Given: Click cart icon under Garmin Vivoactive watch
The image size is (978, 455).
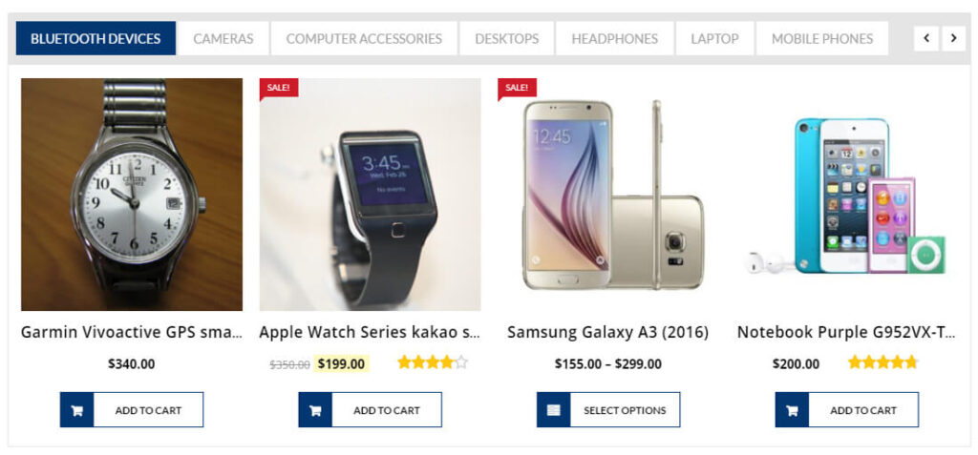Looking at the screenshot, I should coord(77,410).
